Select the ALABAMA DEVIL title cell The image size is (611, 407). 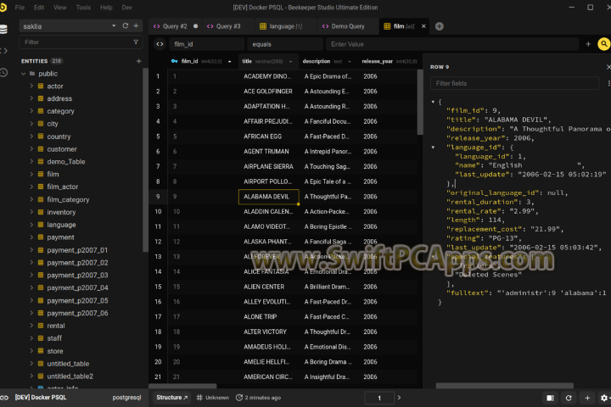coord(269,197)
